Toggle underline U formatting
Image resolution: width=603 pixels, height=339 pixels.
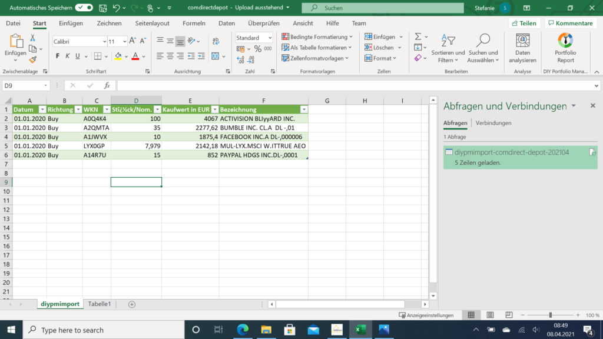point(77,56)
